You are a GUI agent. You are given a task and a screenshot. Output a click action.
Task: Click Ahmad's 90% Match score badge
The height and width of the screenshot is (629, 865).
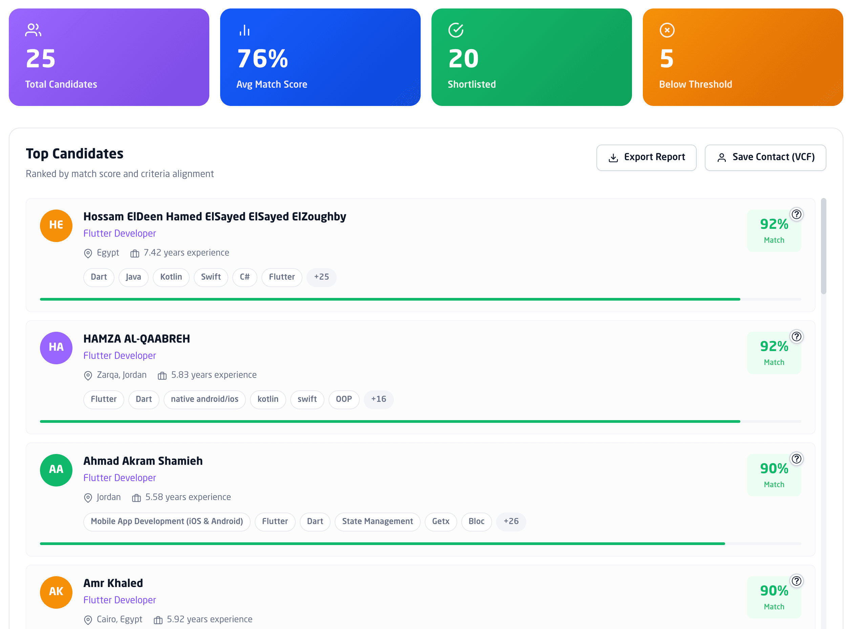click(774, 475)
